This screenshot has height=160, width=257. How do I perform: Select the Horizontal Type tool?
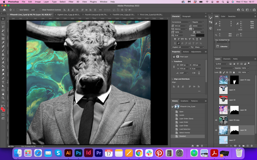coord(3,82)
